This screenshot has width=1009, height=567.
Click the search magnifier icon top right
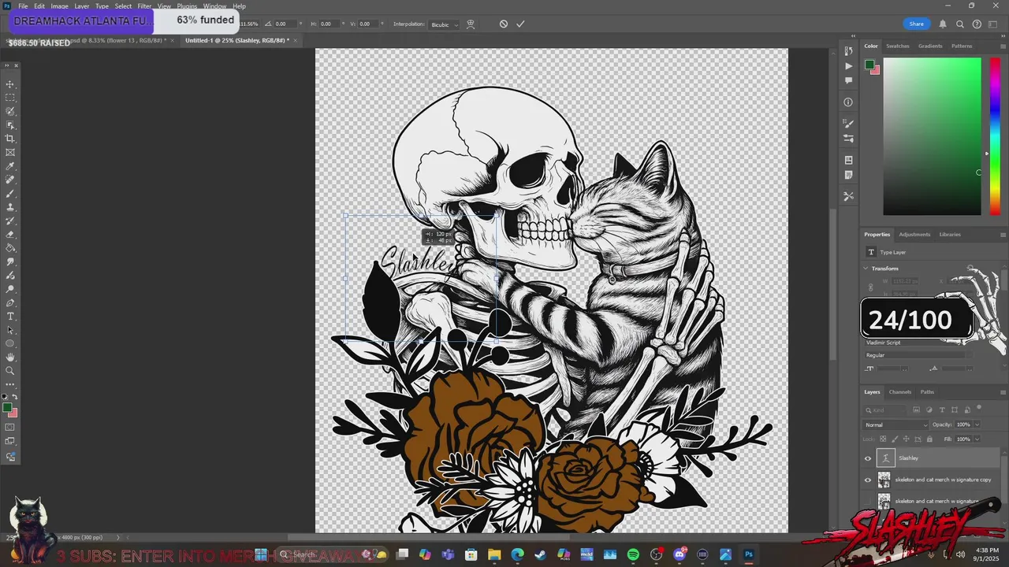[960, 24]
